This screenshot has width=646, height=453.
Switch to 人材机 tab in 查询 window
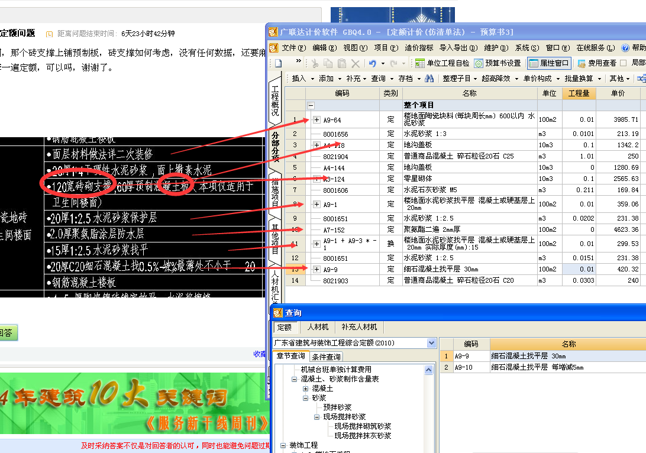(x=318, y=327)
